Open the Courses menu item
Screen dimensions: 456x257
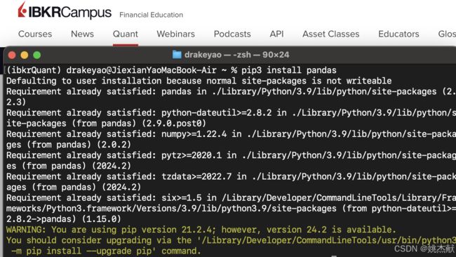(x=35, y=34)
